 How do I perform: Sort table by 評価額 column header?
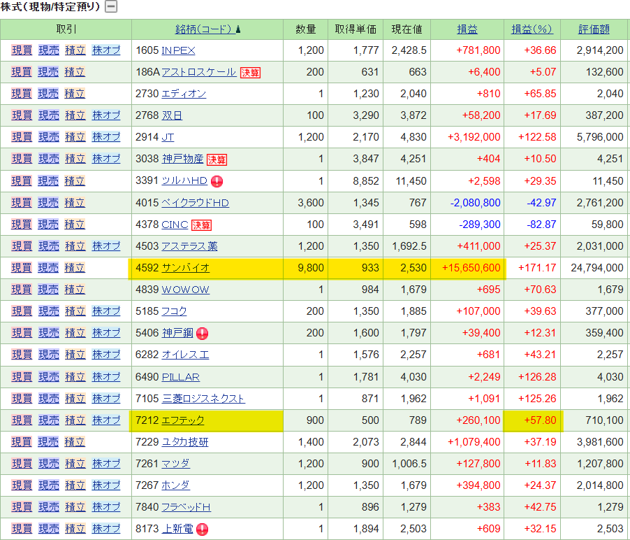click(594, 29)
